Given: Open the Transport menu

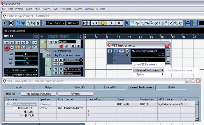Looking at the screenshot, I should [x=66, y=9].
